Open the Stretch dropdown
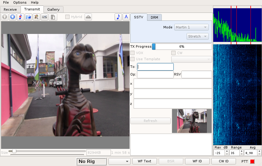Screen dimensions: 262x166 point(198,36)
